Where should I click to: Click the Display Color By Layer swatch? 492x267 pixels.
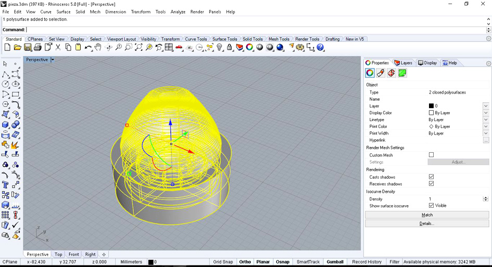[x=431, y=113]
